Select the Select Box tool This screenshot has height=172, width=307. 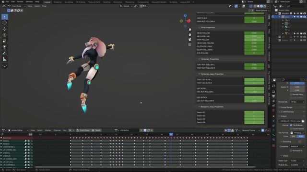[4, 17]
